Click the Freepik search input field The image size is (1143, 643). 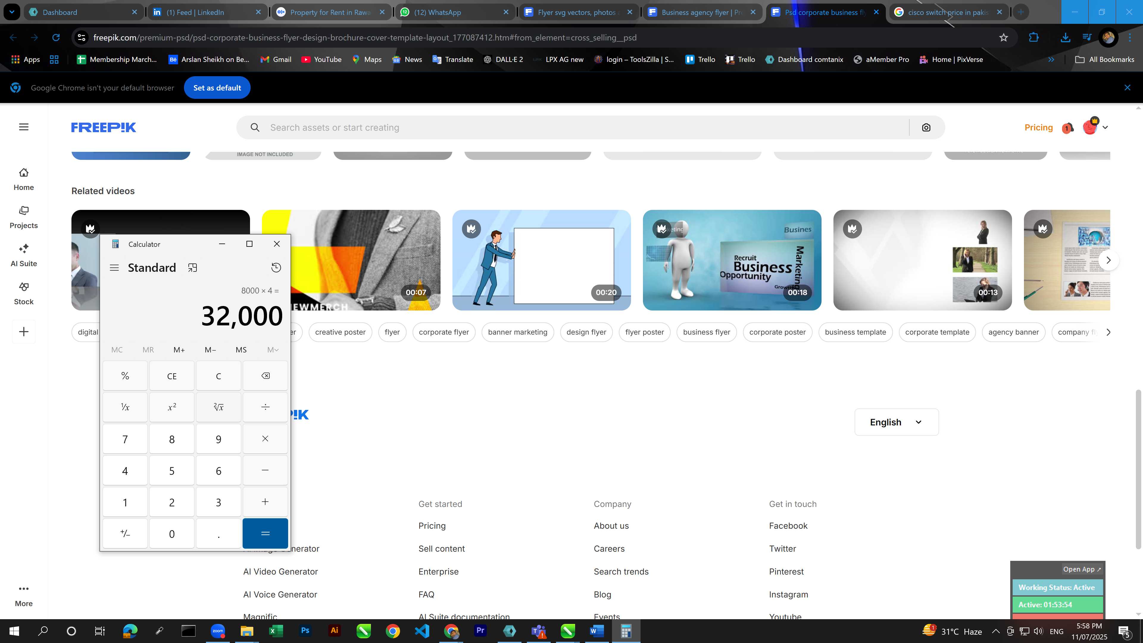pos(586,127)
